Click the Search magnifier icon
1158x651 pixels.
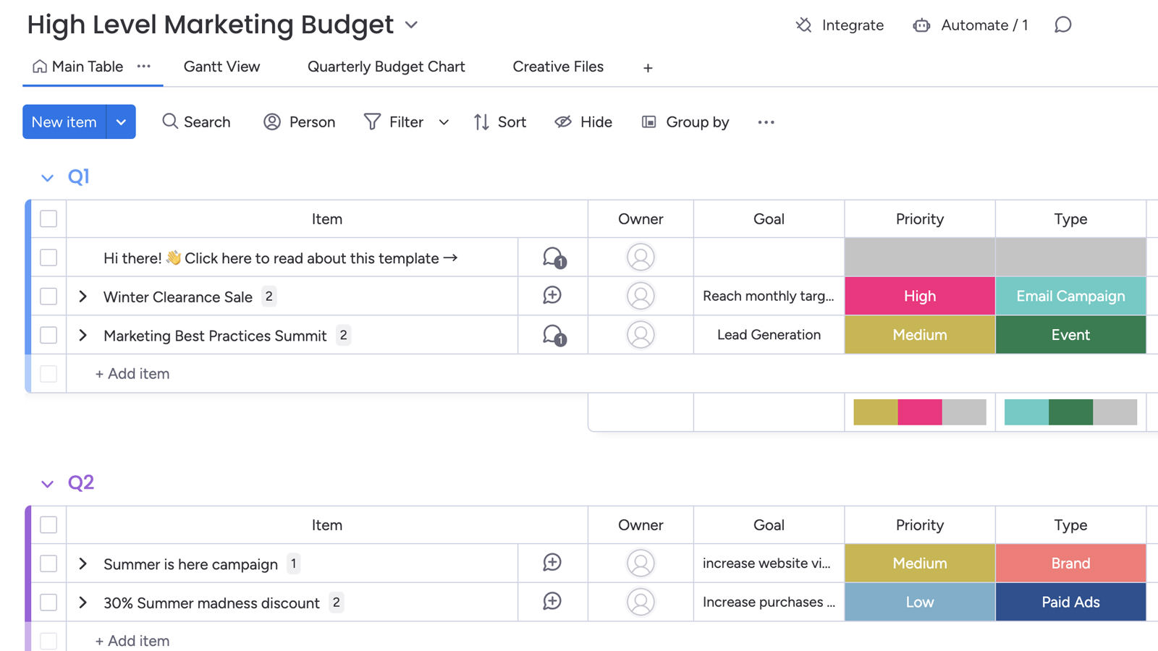pyautogui.click(x=170, y=122)
